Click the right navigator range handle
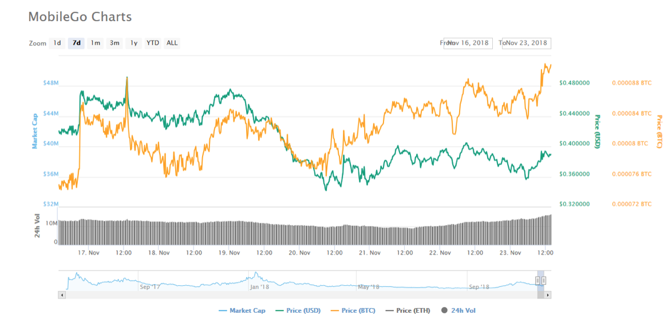The image size is (672, 323). 543,281
